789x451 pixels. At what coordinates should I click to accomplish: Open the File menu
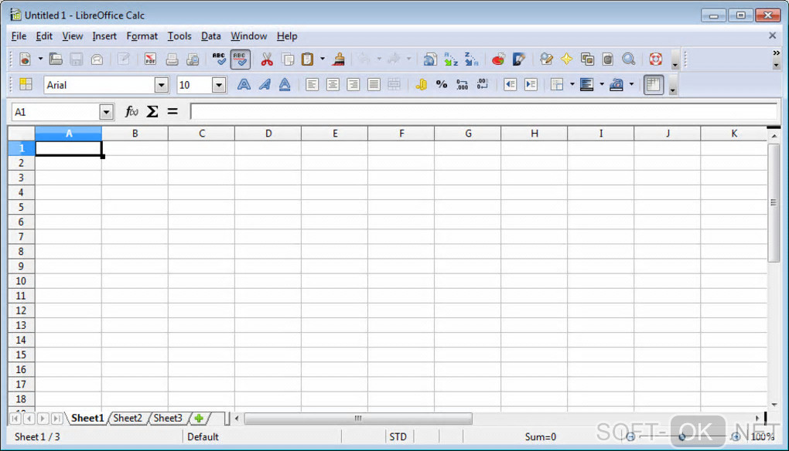coord(19,36)
